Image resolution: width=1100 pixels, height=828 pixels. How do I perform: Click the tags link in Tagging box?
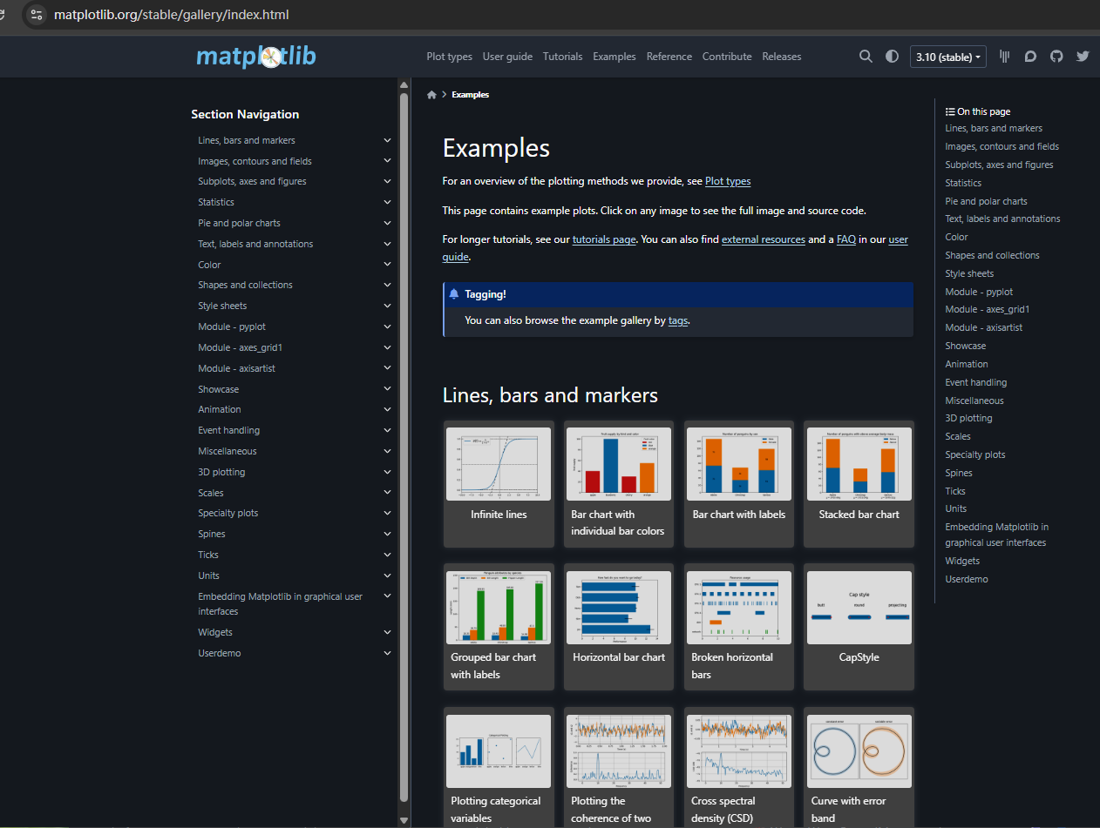[x=678, y=320]
